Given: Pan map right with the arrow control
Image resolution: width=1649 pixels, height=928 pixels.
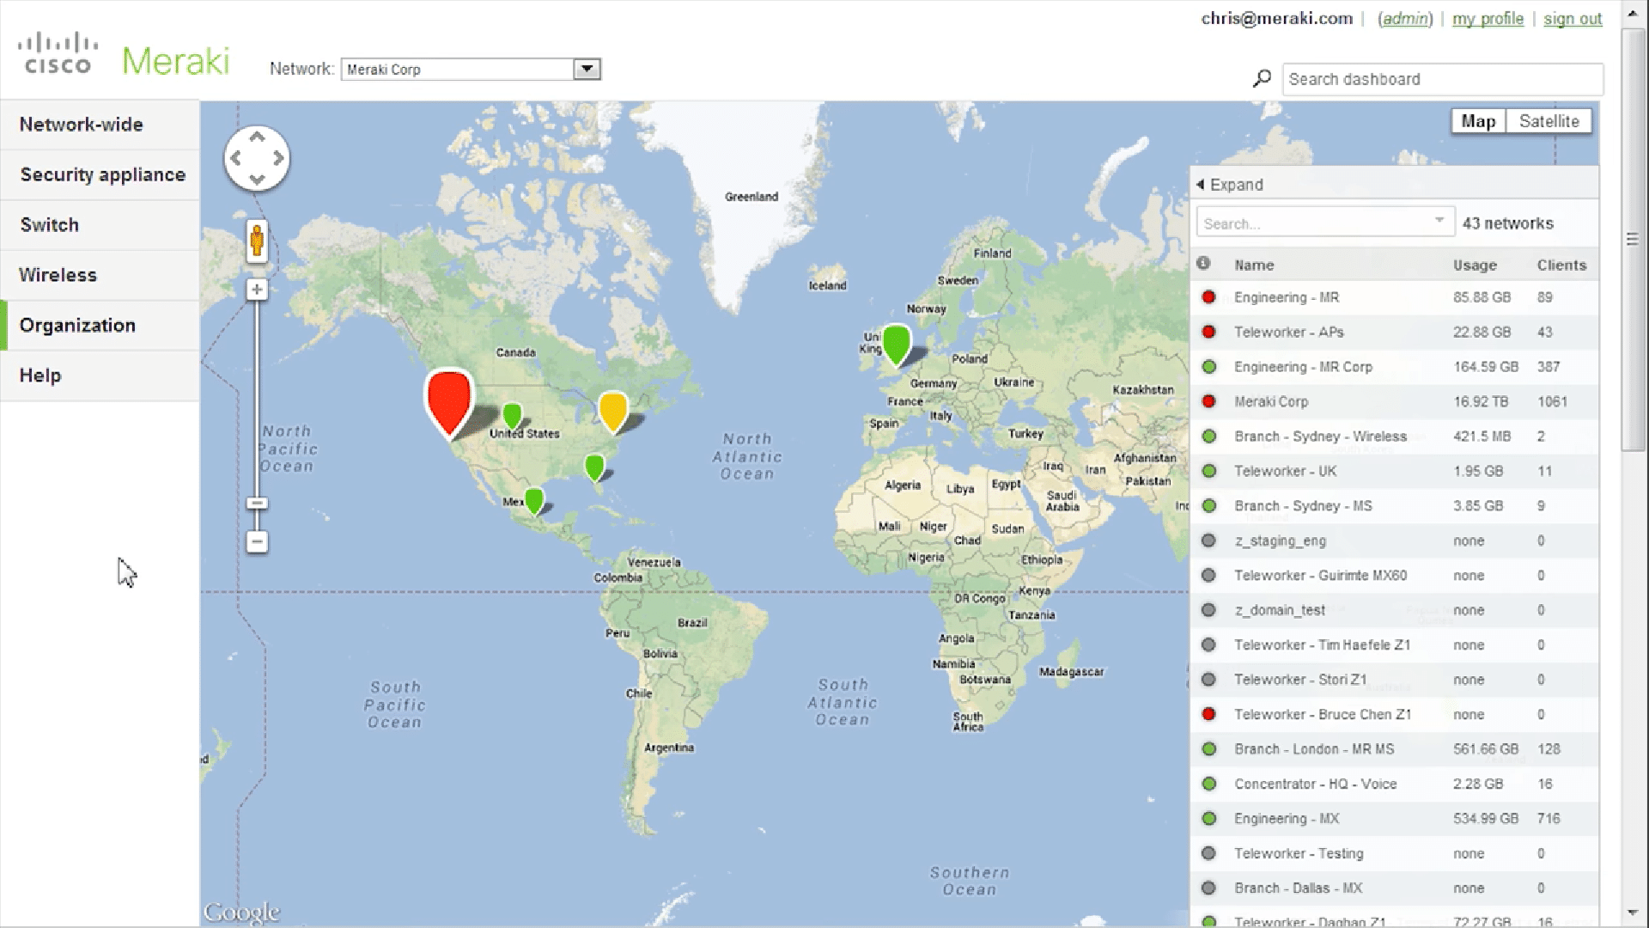Looking at the screenshot, I should [x=278, y=158].
